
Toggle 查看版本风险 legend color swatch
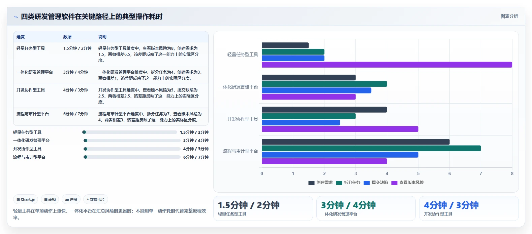pyautogui.click(x=394, y=183)
